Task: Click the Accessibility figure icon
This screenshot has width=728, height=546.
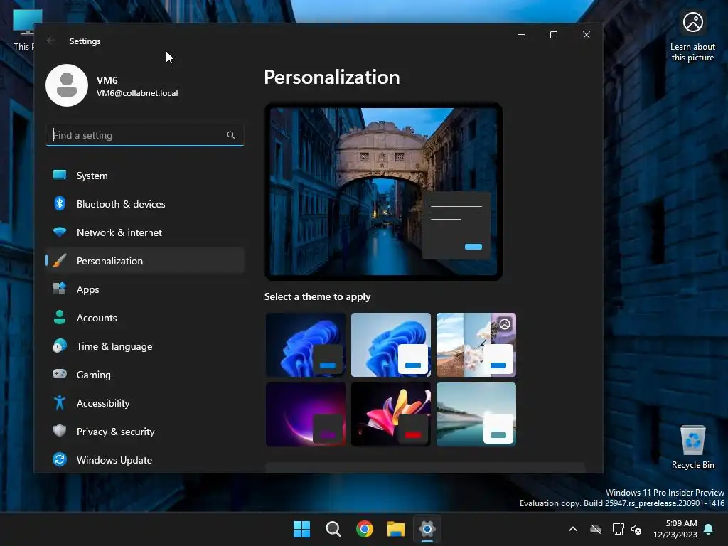Action: pos(60,402)
